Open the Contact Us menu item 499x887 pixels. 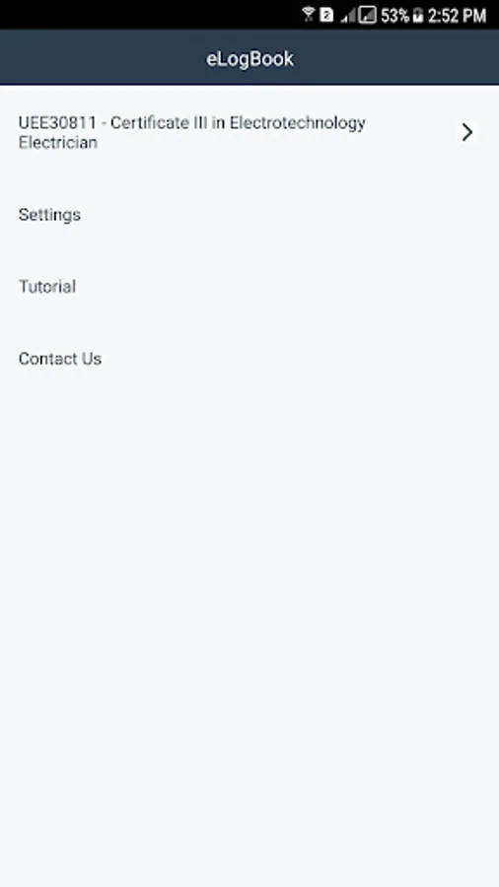coord(249,359)
